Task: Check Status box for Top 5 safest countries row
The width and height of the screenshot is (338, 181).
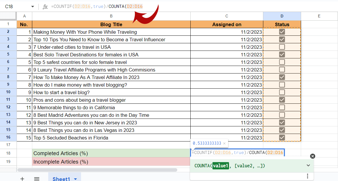Action: [282, 62]
